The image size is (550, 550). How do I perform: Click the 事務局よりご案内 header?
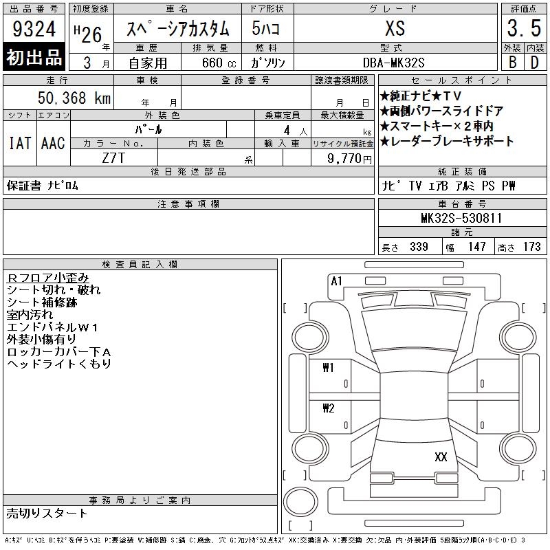click(x=140, y=500)
